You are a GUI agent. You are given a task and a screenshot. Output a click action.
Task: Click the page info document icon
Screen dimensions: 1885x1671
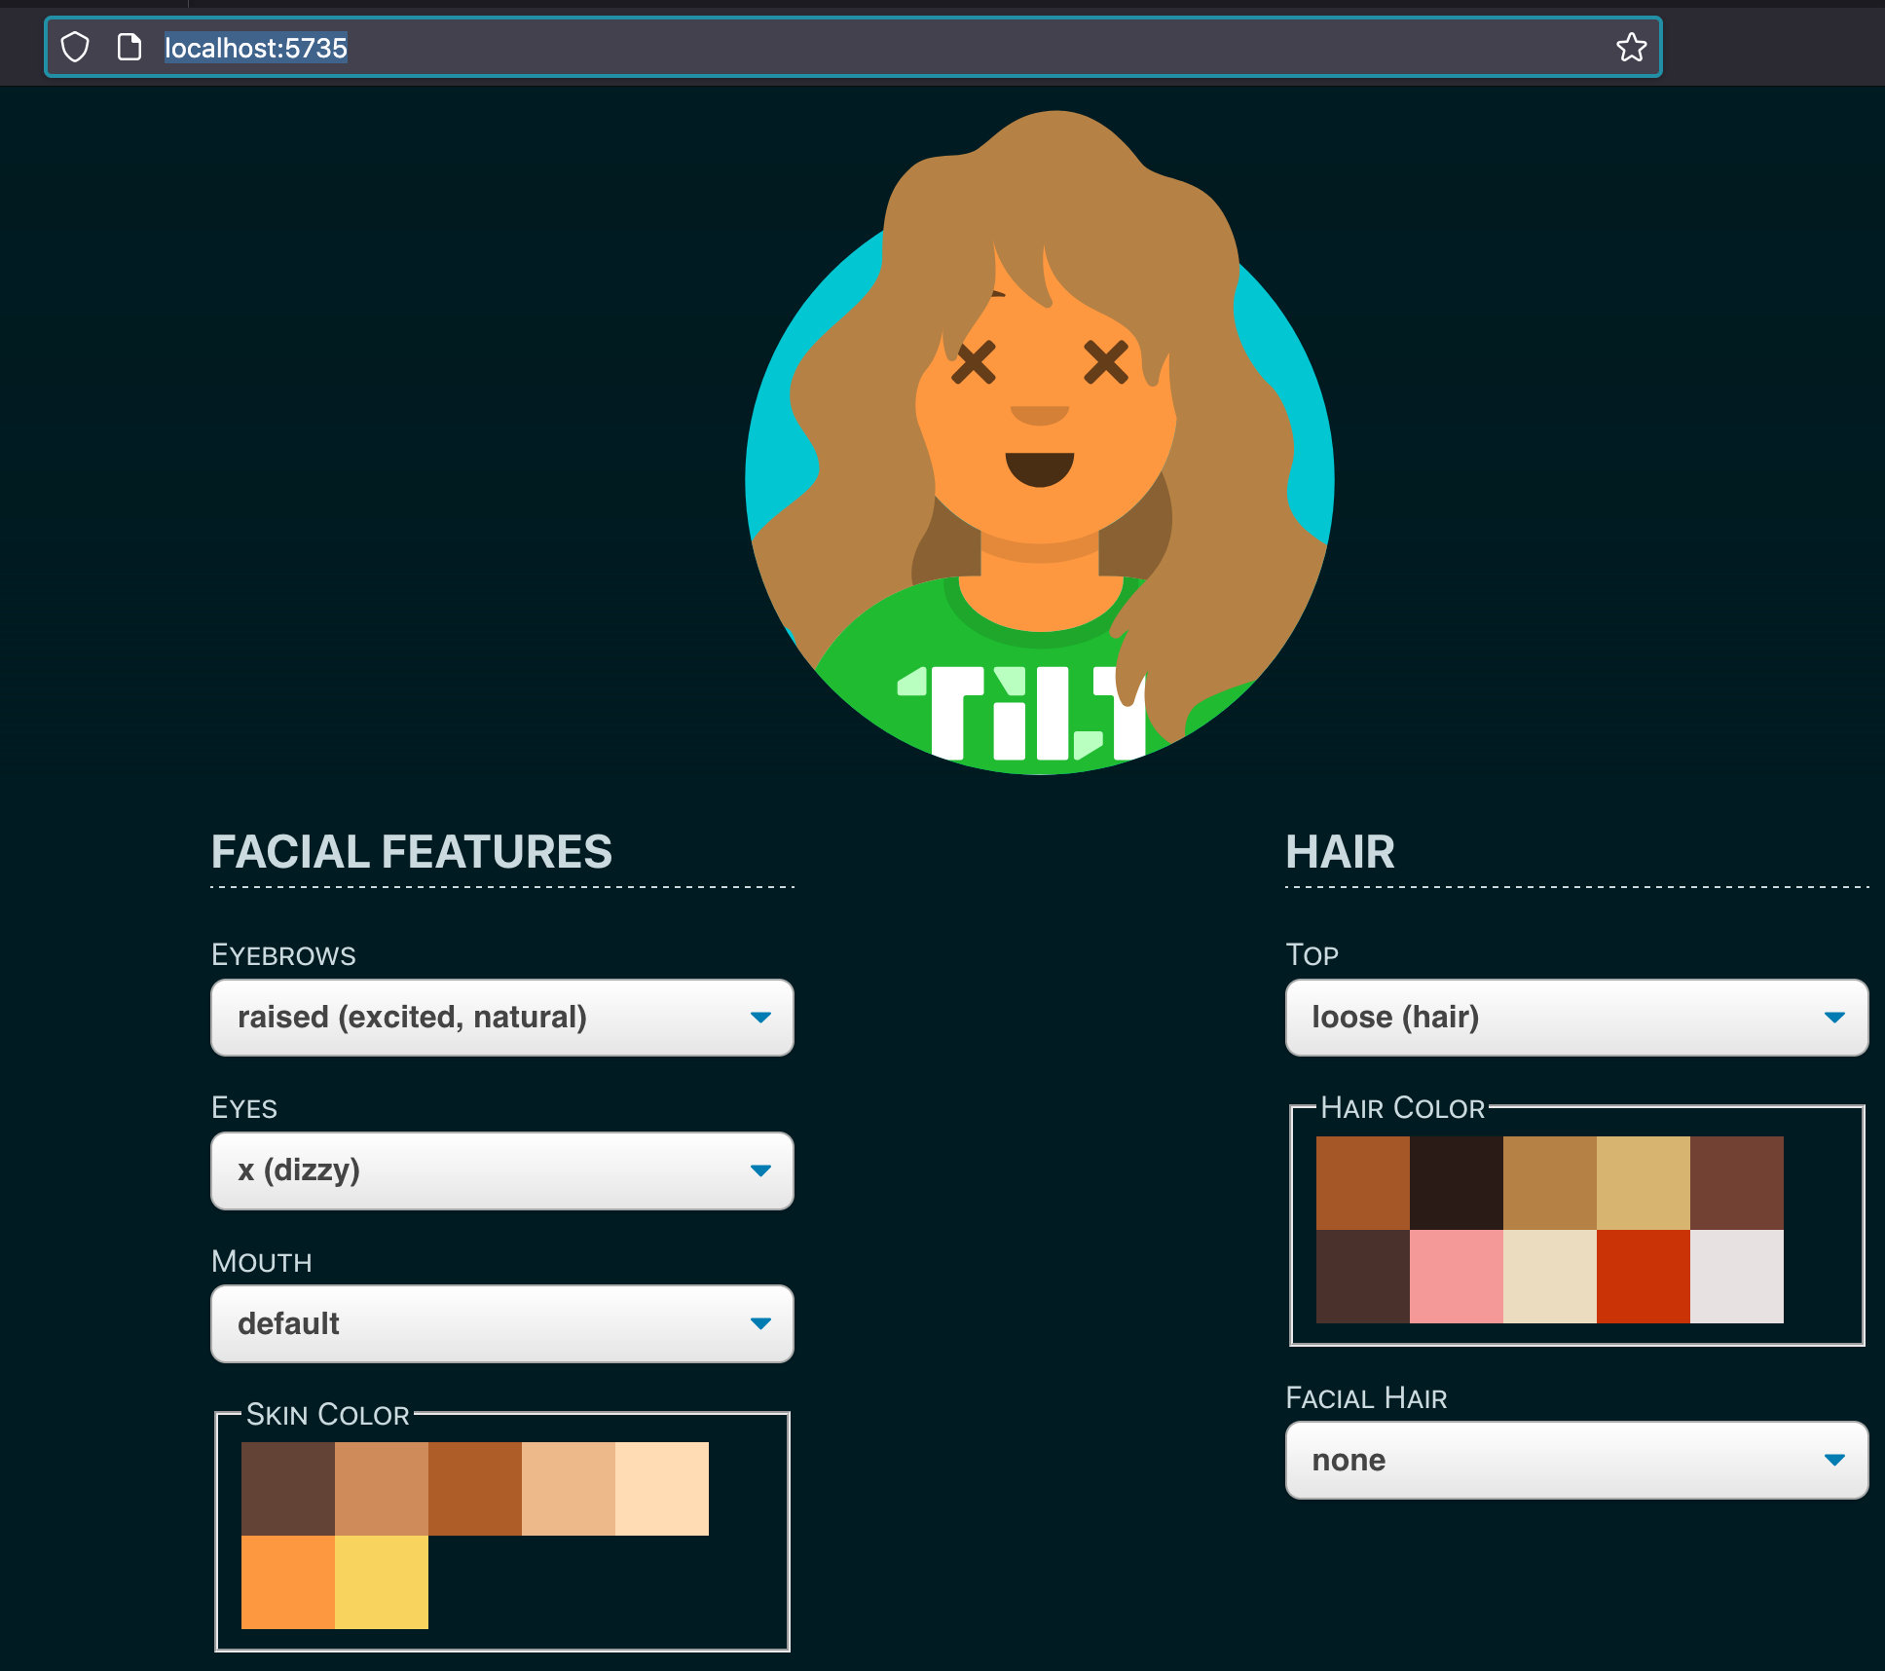129,47
